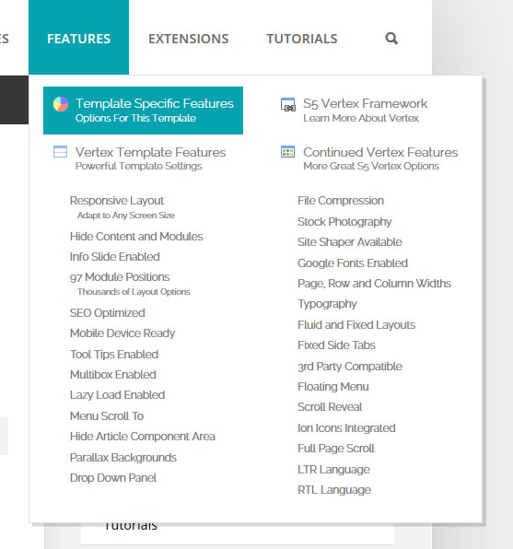513x549 pixels.
Task: Open Lazy Load Enabled link
Action: pyautogui.click(x=117, y=395)
